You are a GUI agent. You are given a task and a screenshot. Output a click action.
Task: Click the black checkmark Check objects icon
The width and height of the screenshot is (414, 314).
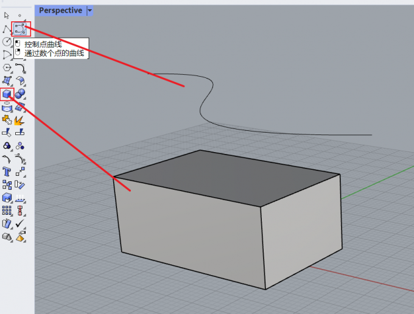(x=20, y=223)
